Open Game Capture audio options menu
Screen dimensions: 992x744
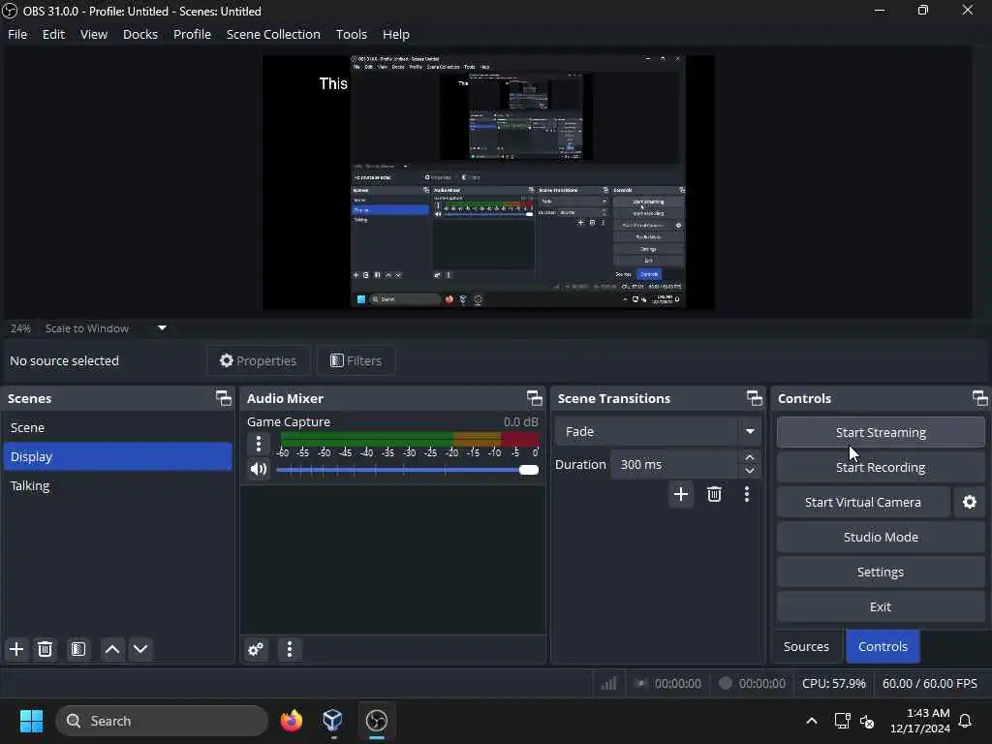pyautogui.click(x=258, y=444)
